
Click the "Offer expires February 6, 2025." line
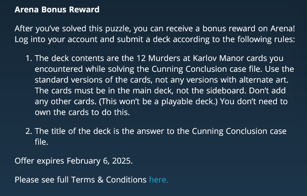(x=74, y=161)
